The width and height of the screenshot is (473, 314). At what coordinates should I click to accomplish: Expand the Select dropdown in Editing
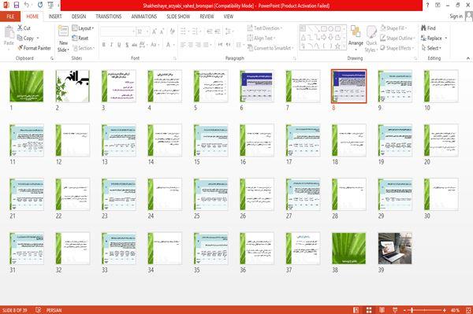click(431, 48)
